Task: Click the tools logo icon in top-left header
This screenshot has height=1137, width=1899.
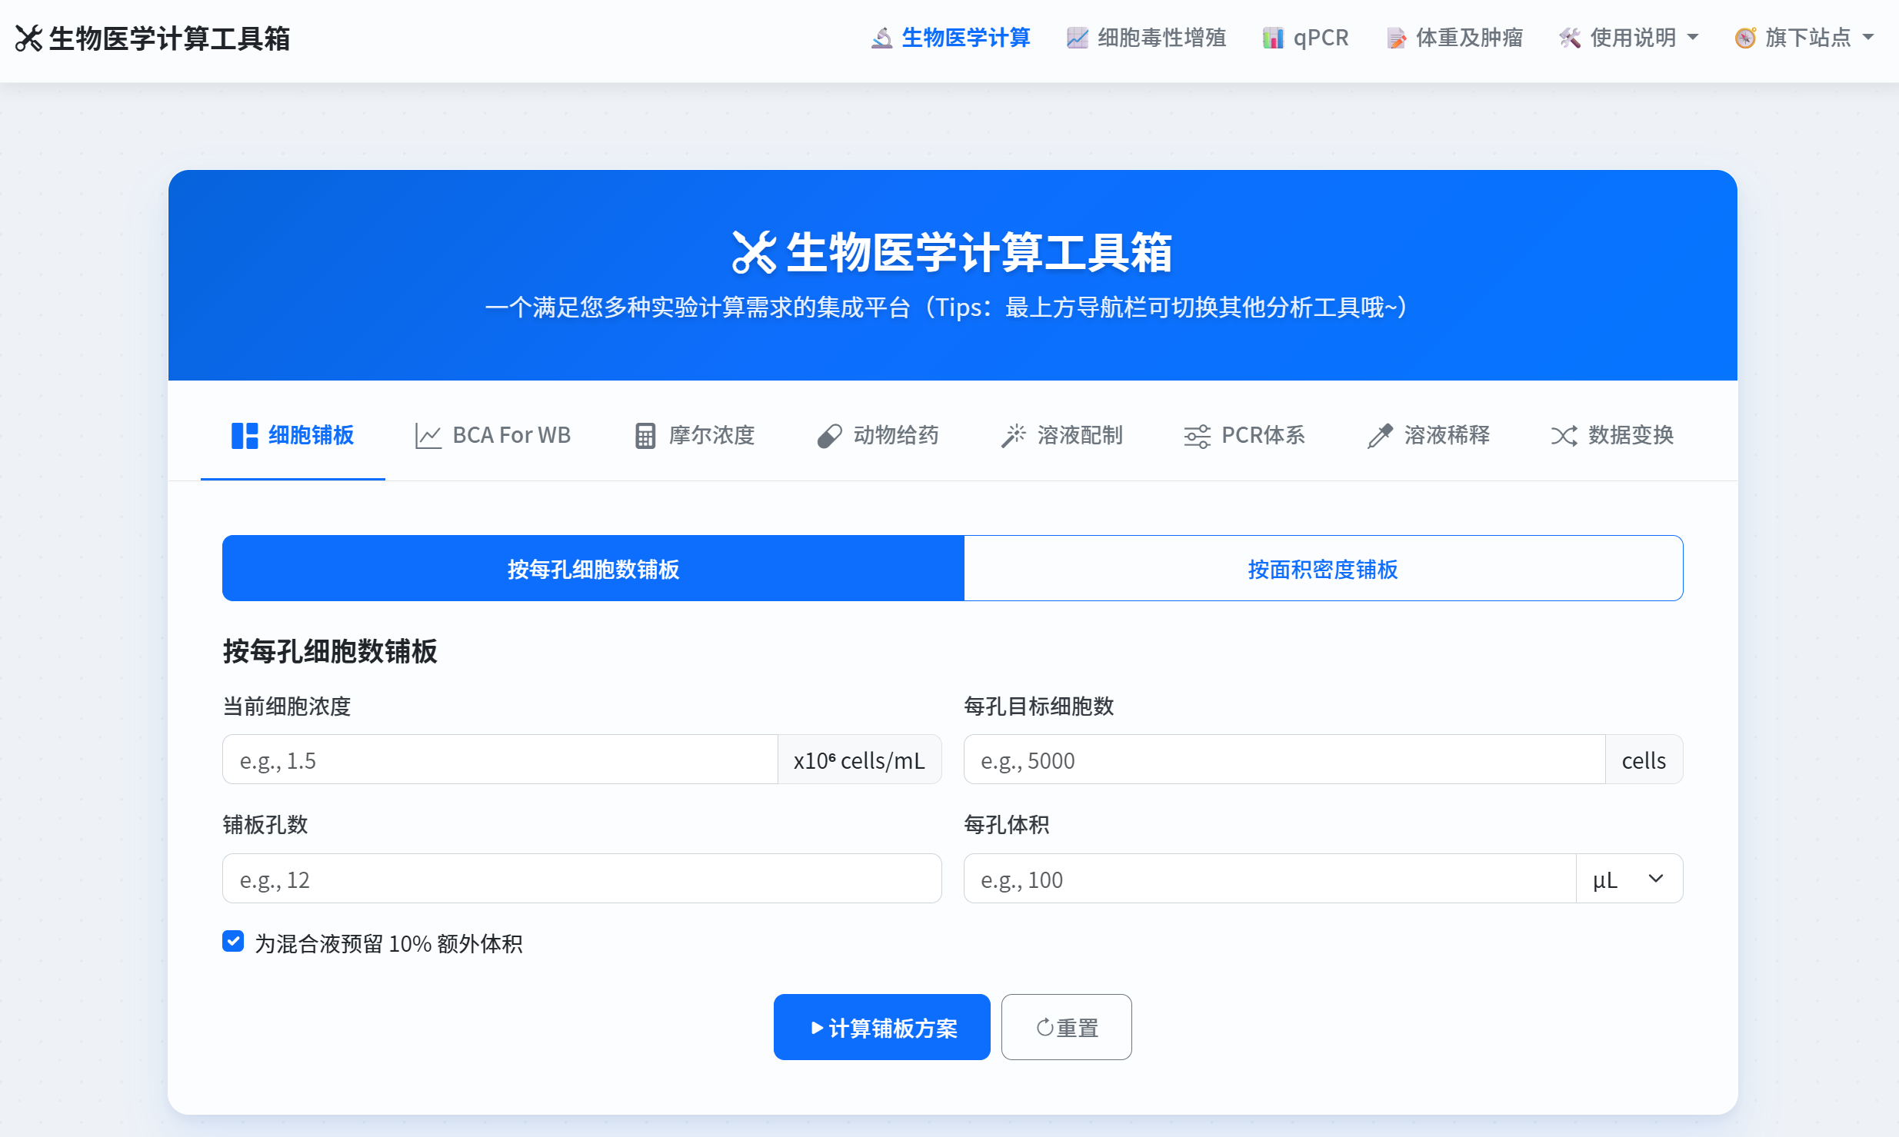Action: pyautogui.click(x=28, y=38)
